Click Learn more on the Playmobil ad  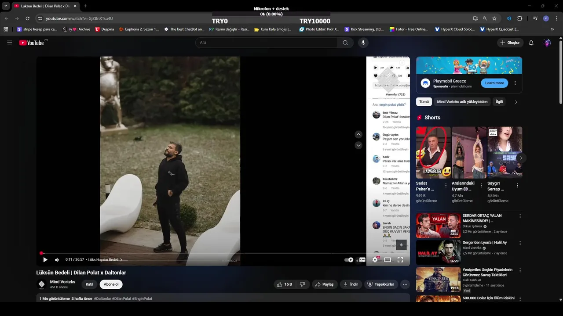494,83
